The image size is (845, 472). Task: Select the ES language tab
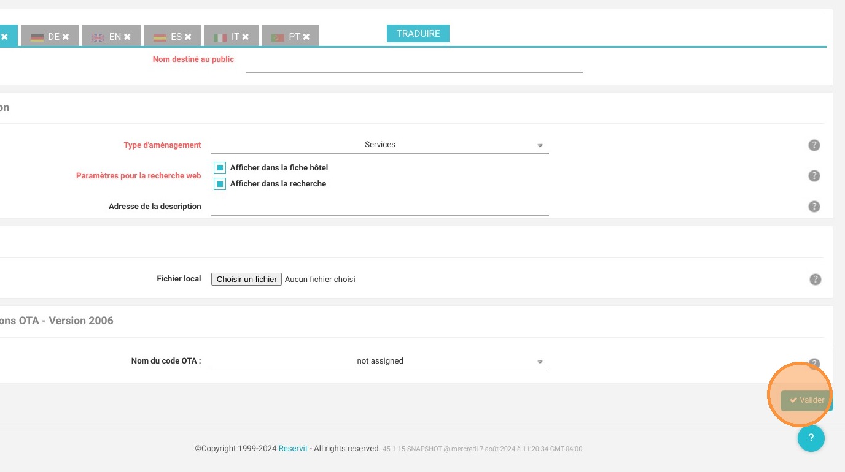173,35
